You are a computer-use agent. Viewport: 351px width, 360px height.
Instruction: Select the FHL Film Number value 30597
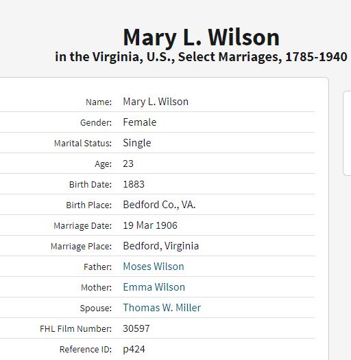(136, 328)
